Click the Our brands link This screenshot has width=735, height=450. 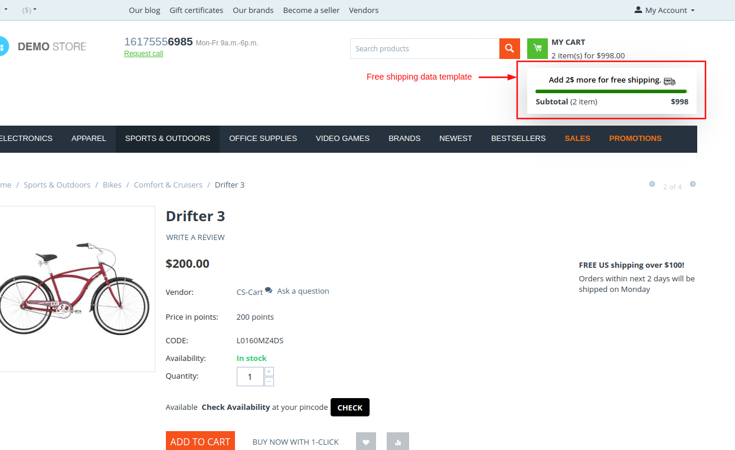click(253, 10)
